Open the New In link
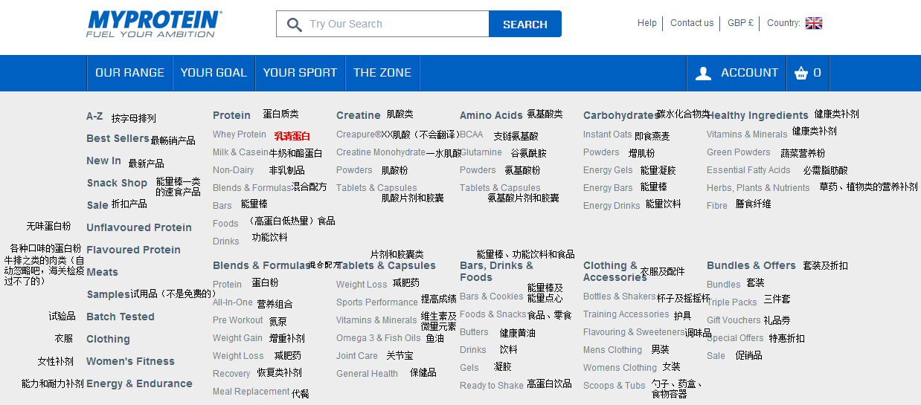The height and width of the screenshot is (405, 921). click(103, 161)
